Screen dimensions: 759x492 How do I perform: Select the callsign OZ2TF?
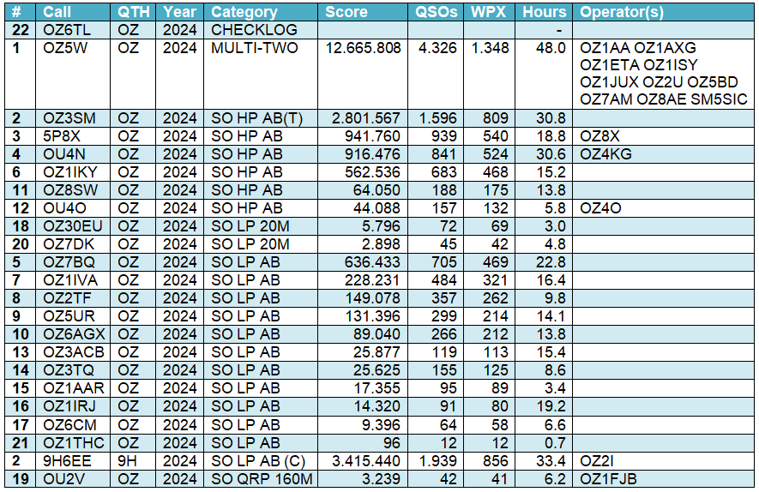click(x=67, y=298)
